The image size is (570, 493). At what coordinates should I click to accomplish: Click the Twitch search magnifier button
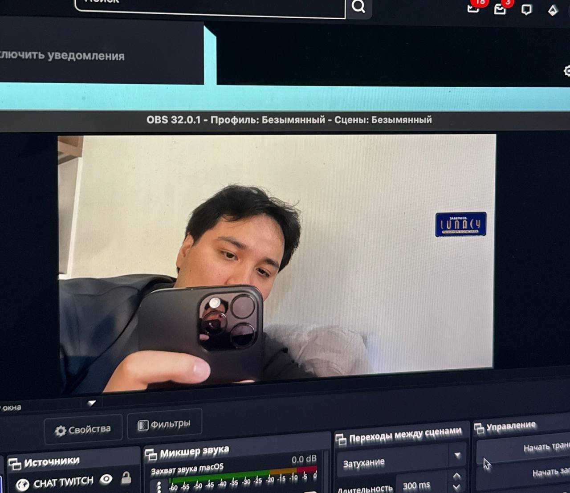point(358,7)
